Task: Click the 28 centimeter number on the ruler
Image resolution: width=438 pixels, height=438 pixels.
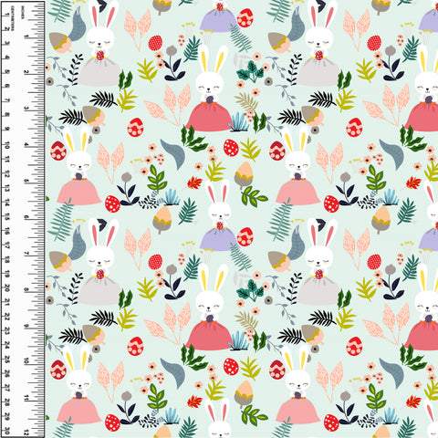Action: pyautogui.click(x=7, y=402)
